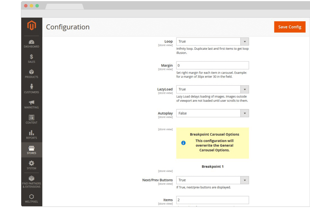The height and width of the screenshot is (208, 310).
Task: Open the Dashboard sidebar icon
Action: tap(31, 42)
